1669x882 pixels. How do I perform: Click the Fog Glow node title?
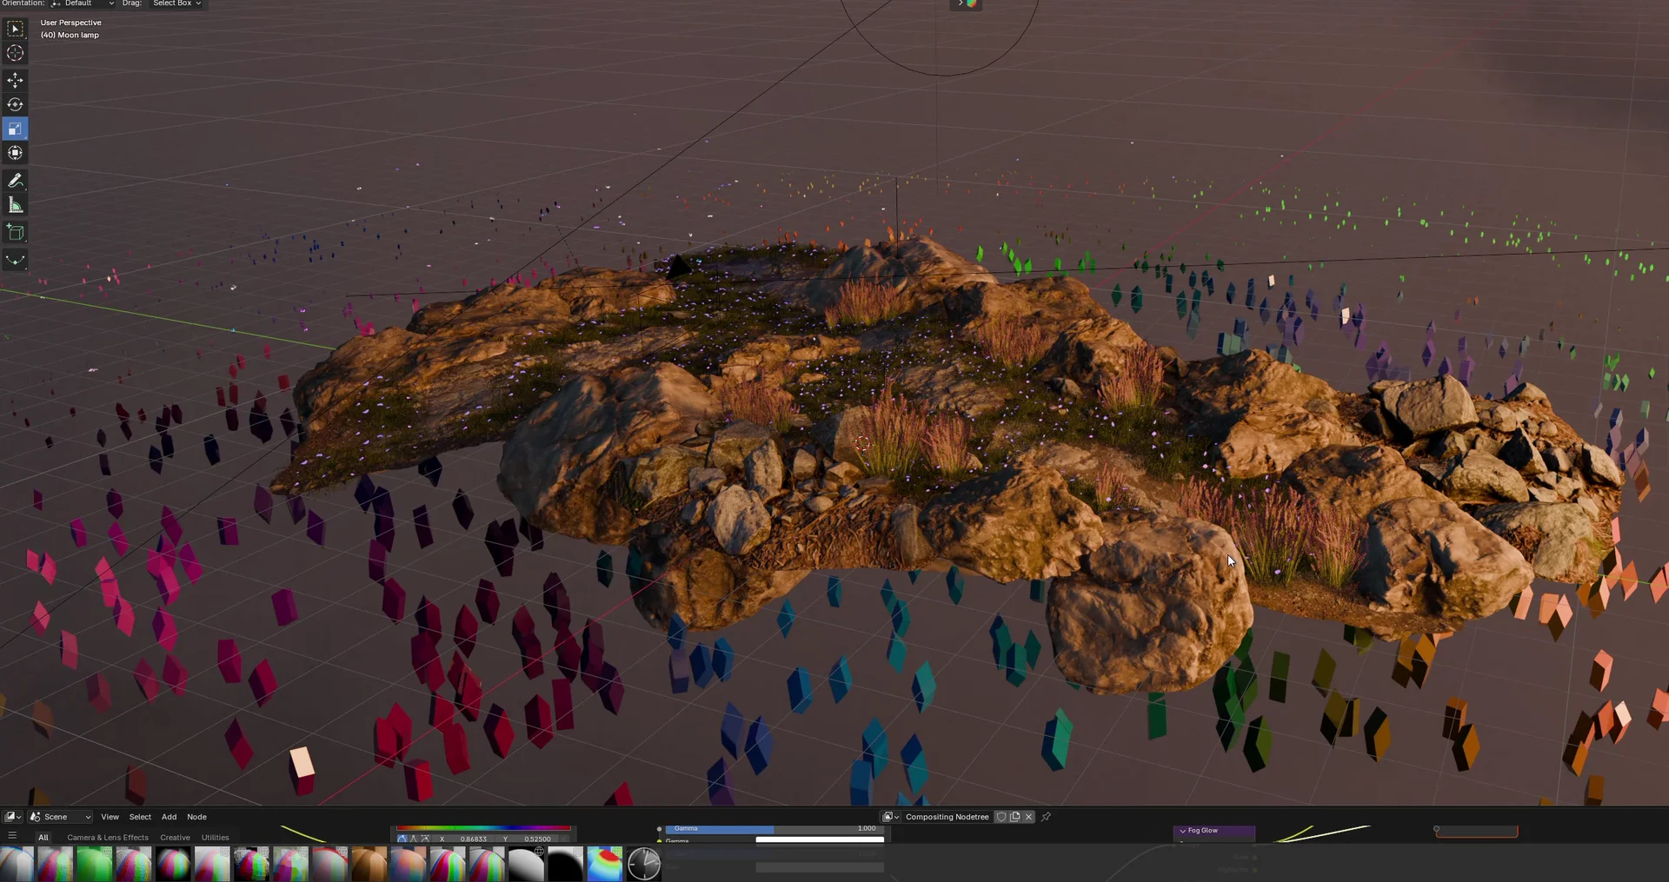(x=1203, y=831)
